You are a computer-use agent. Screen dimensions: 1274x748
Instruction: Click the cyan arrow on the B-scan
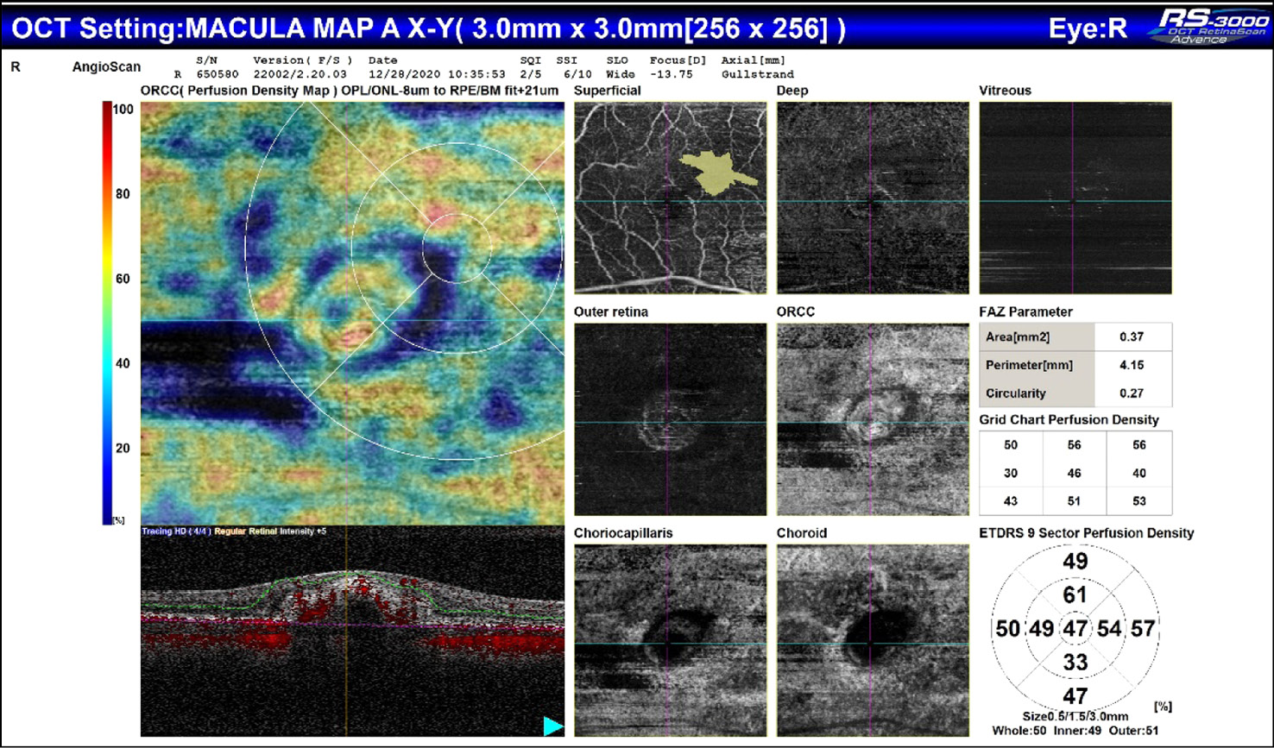tap(552, 726)
